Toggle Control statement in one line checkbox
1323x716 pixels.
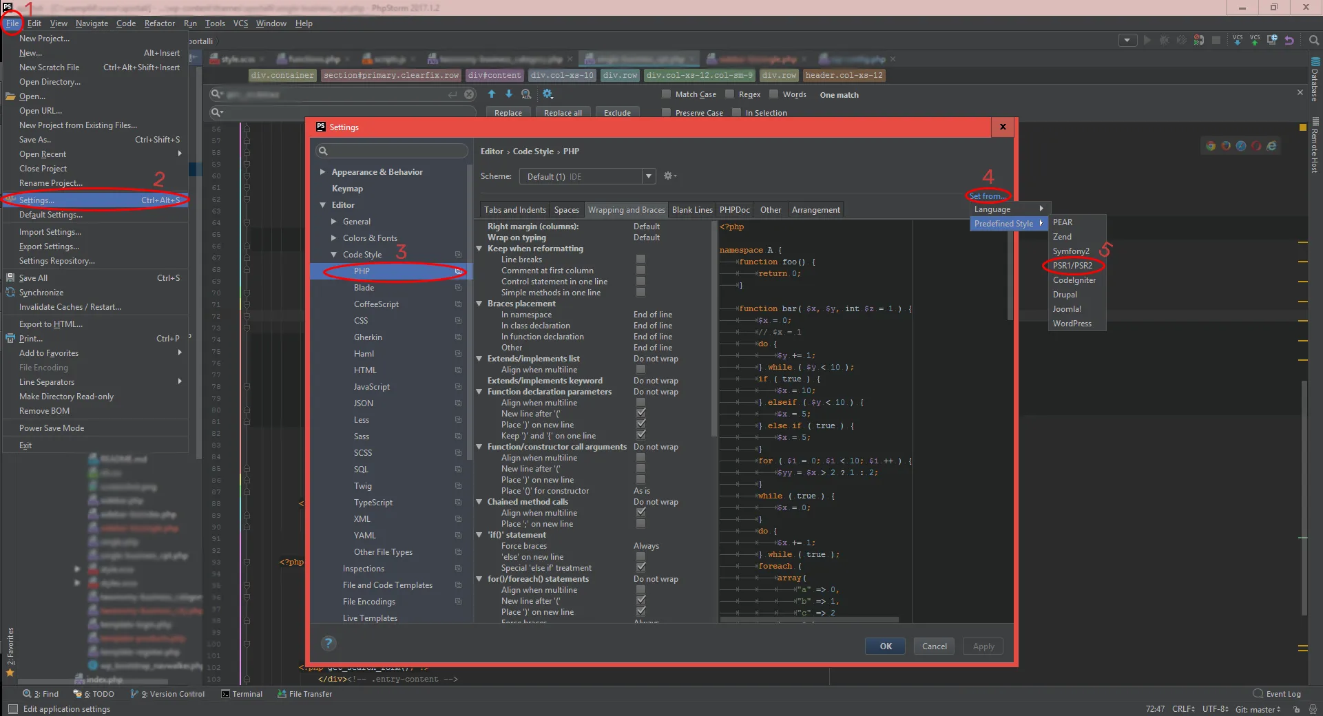click(641, 282)
